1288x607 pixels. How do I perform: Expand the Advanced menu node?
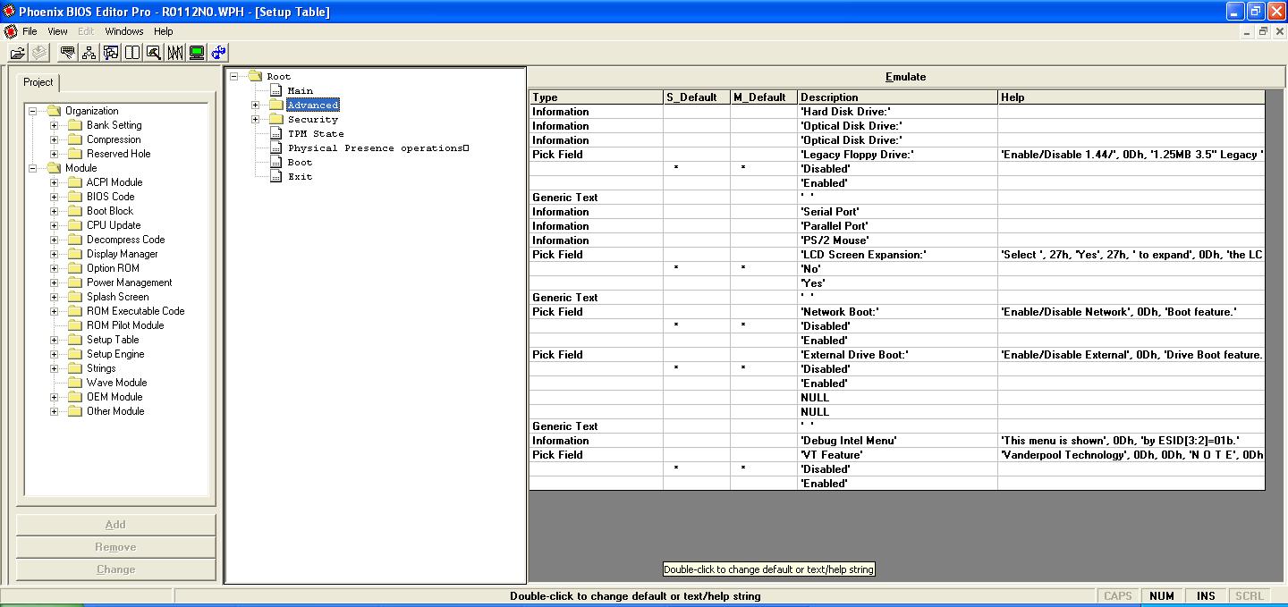256,105
